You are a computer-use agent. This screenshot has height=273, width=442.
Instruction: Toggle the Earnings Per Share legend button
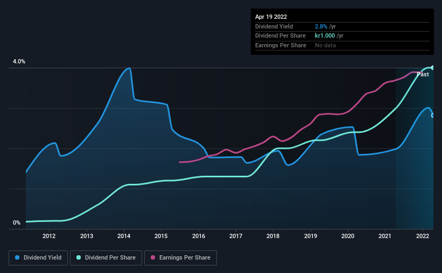pyautogui.click(x=180, y=258)
